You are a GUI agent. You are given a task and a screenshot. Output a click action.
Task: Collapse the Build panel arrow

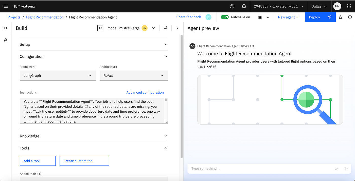pyautogui.click(x=177, y=28)
